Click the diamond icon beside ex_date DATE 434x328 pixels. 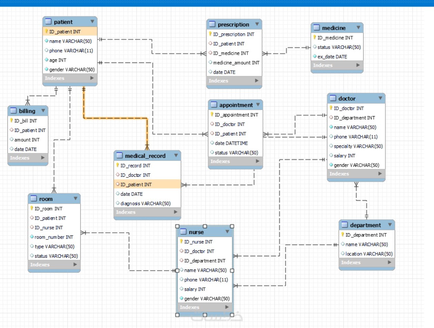point(315,57)
